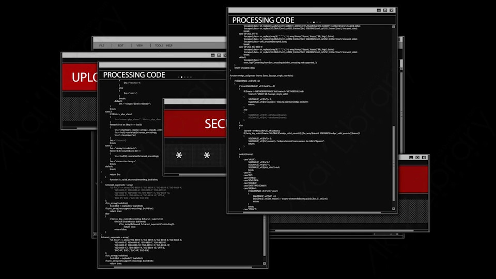
Task: Open the HELP menu in back window
Action: 169,45
